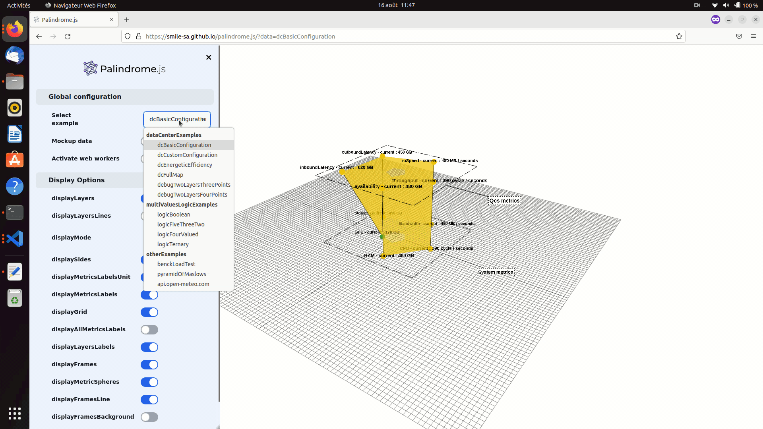Close the Palindrome.js sidebar with the X

(209, 57)
